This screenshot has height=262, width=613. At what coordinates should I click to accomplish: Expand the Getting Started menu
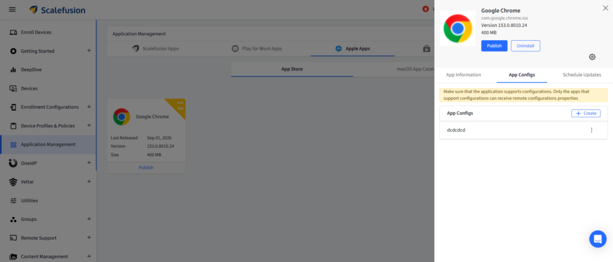pos(89,51)
